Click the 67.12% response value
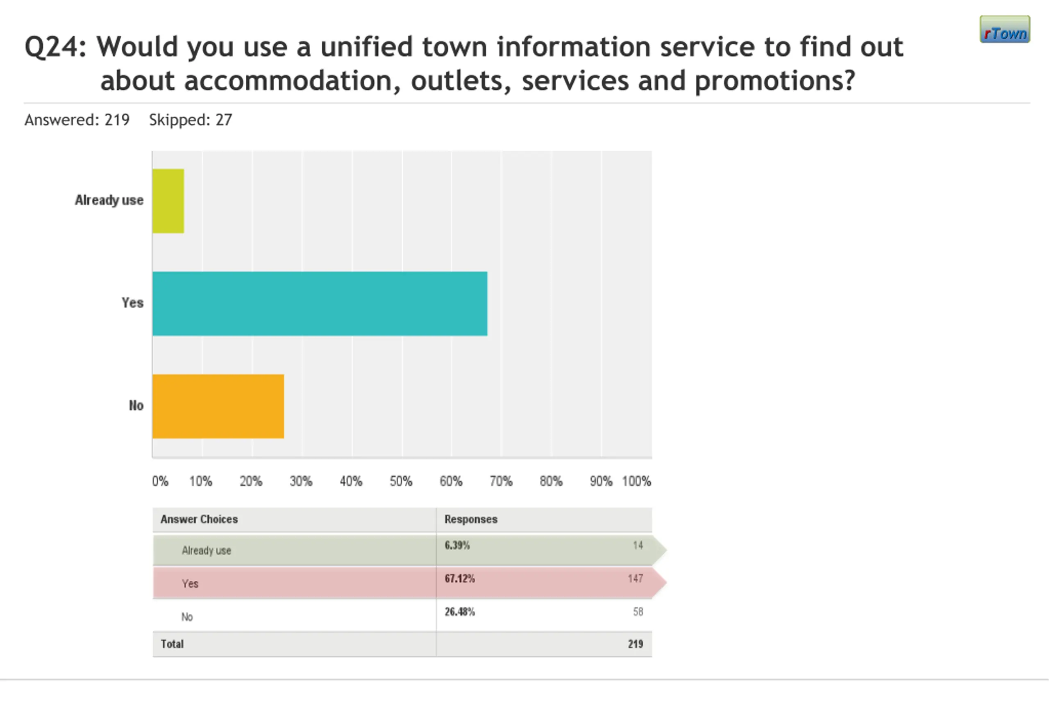 (x=459, y=579)
